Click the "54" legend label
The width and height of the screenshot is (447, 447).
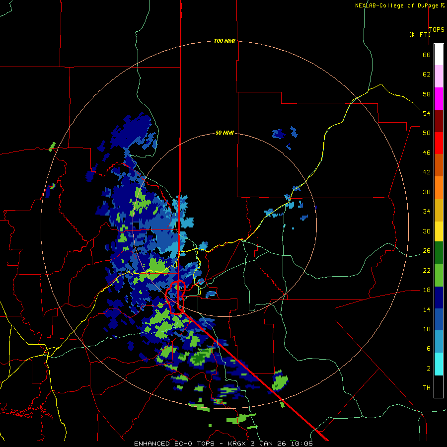point(427,113)
